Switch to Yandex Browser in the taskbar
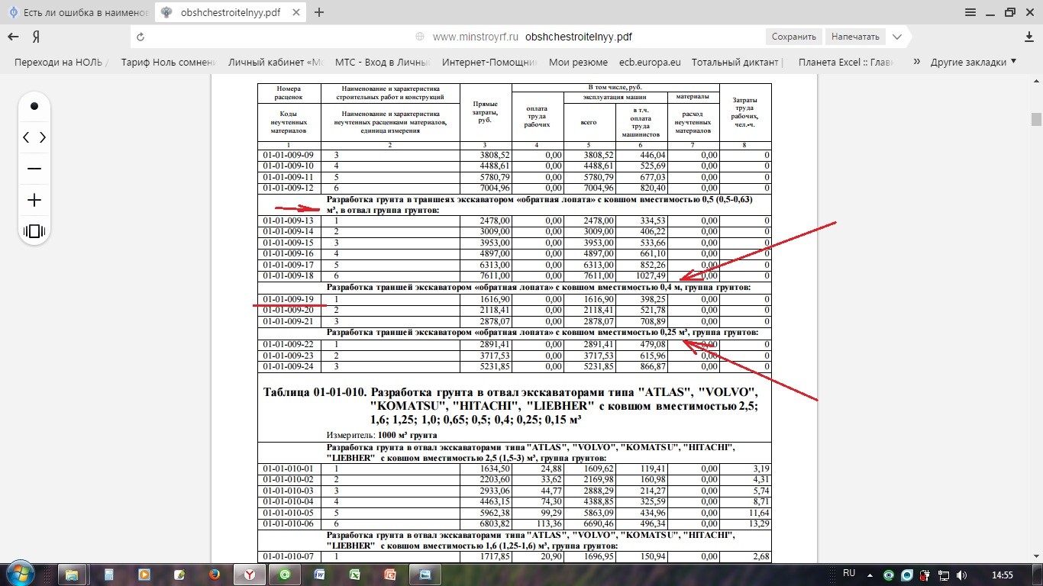1043x586 pixels. tap(249, 574)
